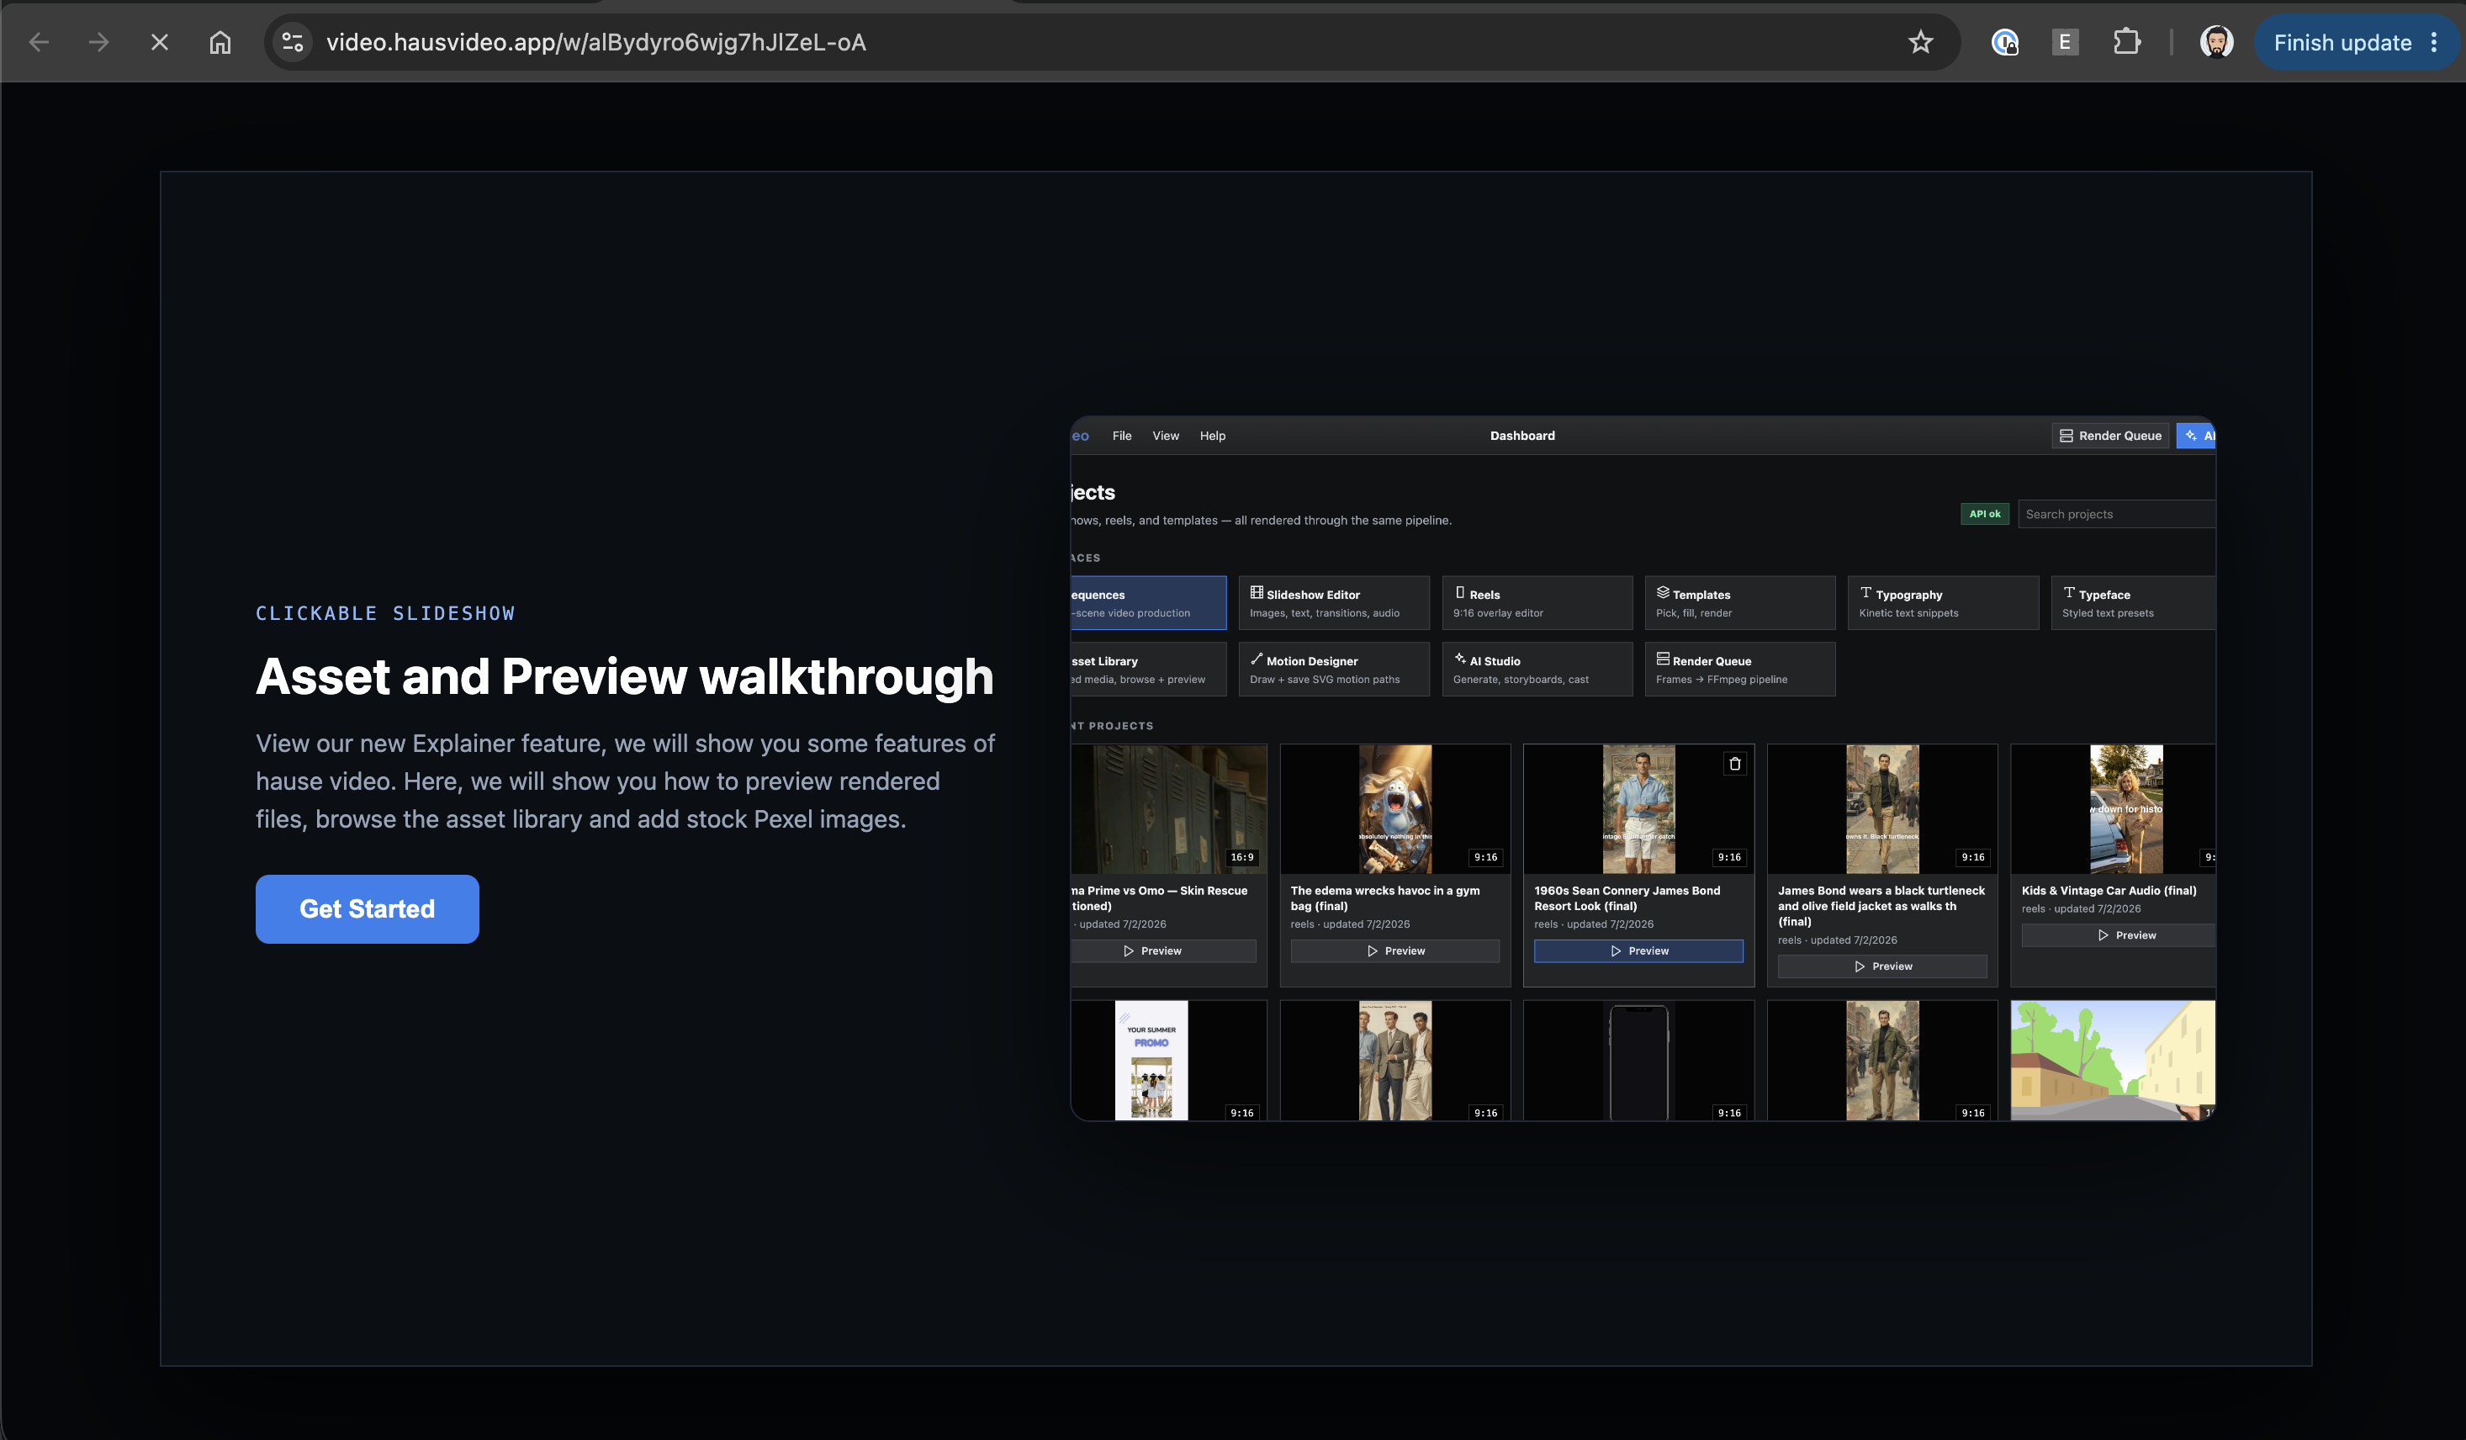The height and width of the screenshot is (1440, 2466).
Task: View site information icon in address bar
Action: [292, 42]
